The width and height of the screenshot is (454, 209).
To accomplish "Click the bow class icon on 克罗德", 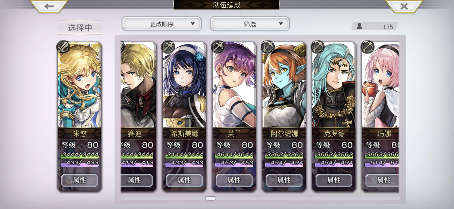I will click(318, 47).
